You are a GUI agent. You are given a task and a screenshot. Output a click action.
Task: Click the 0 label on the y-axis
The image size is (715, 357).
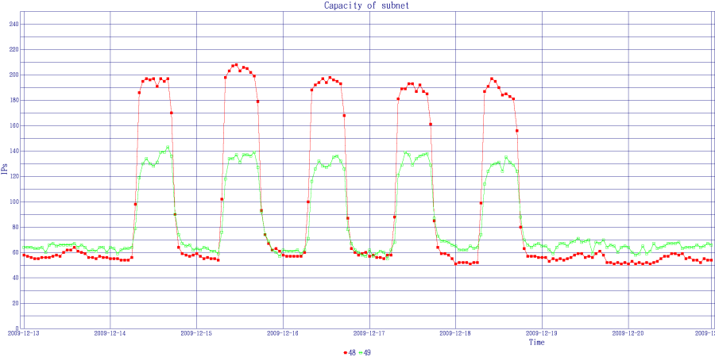[16, 328]
